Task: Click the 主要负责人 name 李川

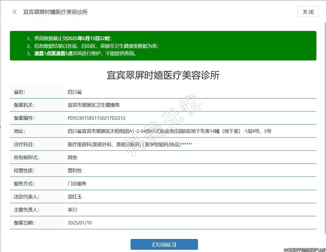Action: point(72,210)
